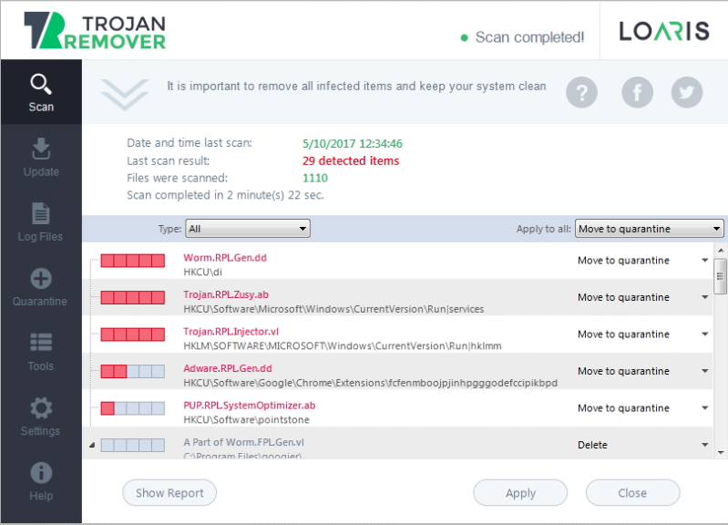Open action dropdown for Trojan.RPL.Zusy.ab
The height and width of the screenshot is (525, 728).
point(704,297)
